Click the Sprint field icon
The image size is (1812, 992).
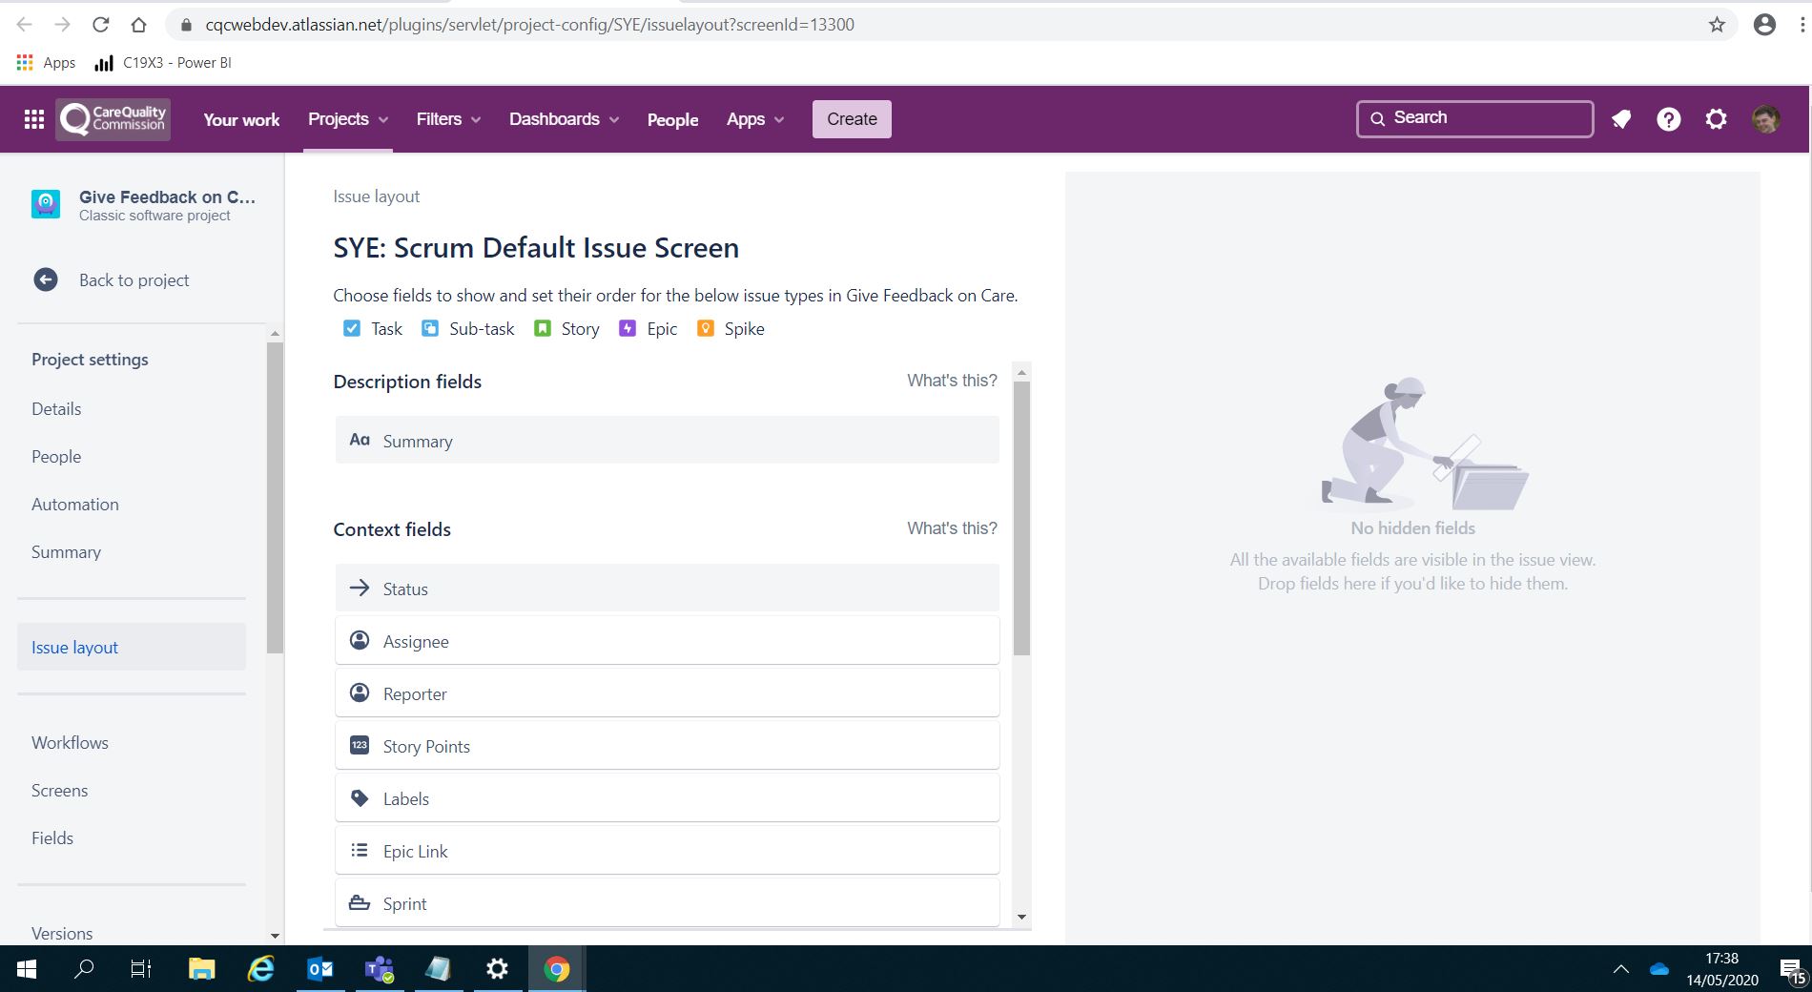tap(360, 902)
